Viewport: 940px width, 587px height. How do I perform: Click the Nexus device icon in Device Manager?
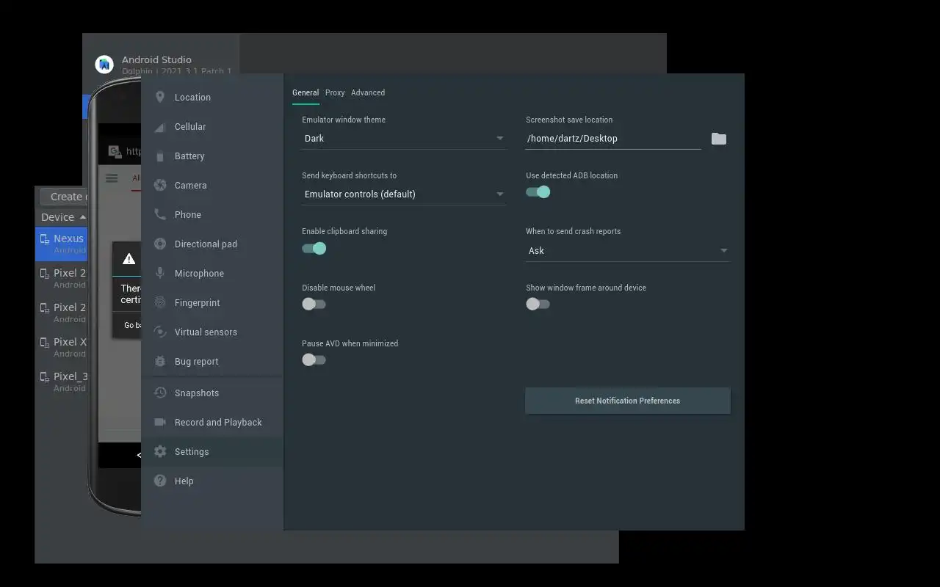pyautogui.click(x=45, y=238)
